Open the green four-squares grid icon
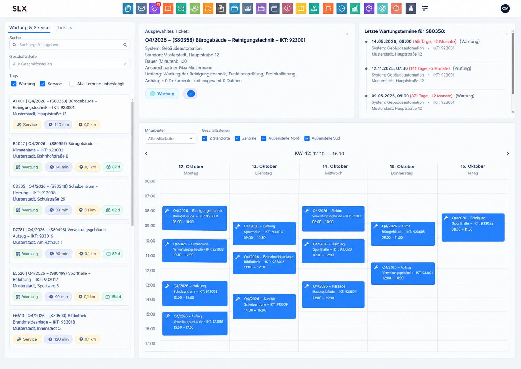 [181, 8]
